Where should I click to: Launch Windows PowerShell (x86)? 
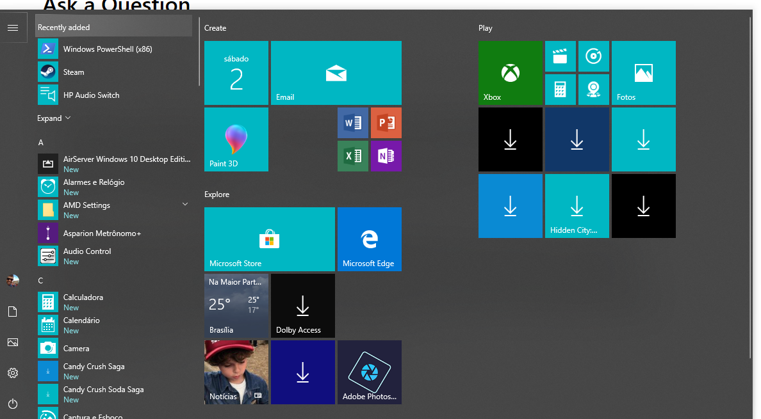tap(115, 49)
